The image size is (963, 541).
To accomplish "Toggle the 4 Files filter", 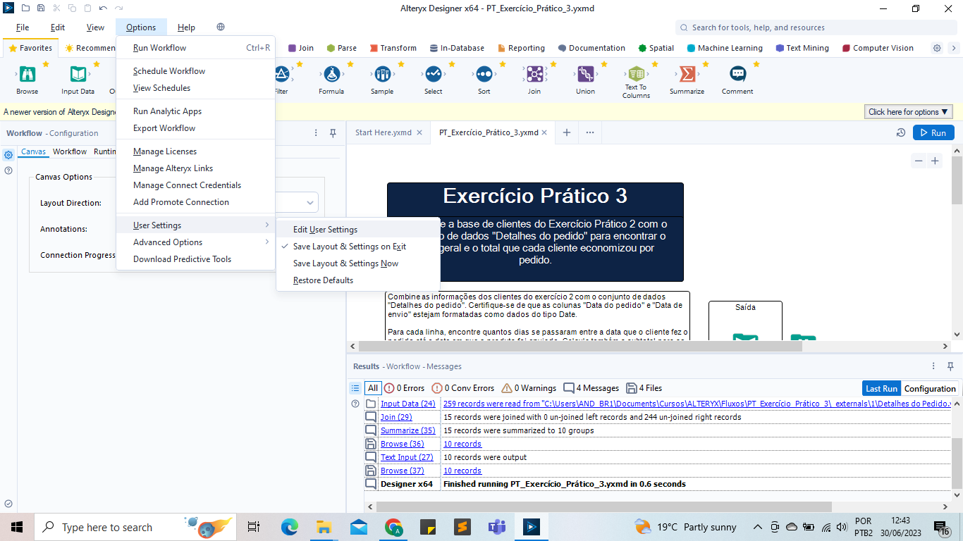I will [x=644, y=388].
